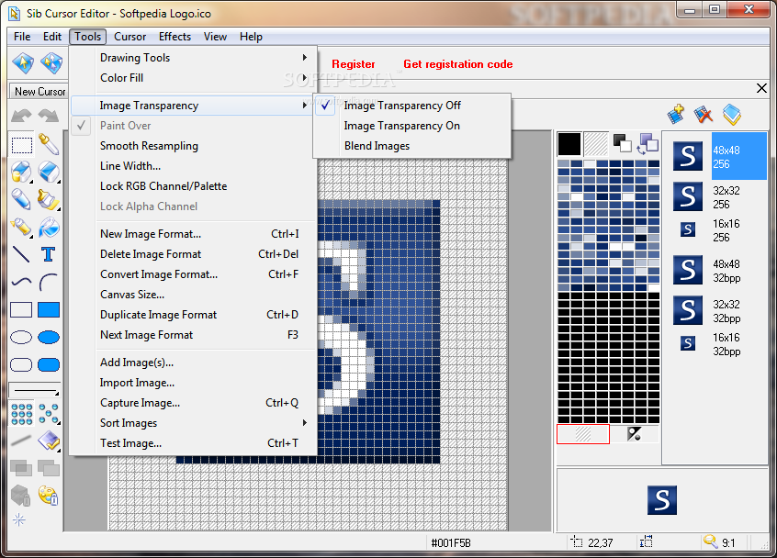Open the brush shape dot-grid dropdown
The image size is (777, 558).
[22, 414]
